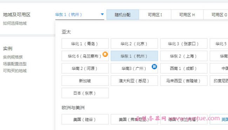Click the 亚太 section heading
This screenshot has height=130, width=228.
(x=66, y=32)
